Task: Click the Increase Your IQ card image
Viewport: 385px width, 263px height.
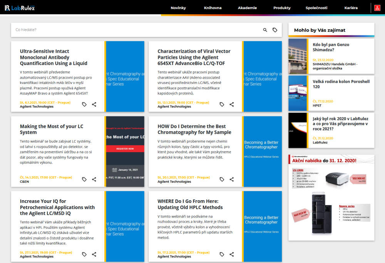Action: tap(125, 226)
